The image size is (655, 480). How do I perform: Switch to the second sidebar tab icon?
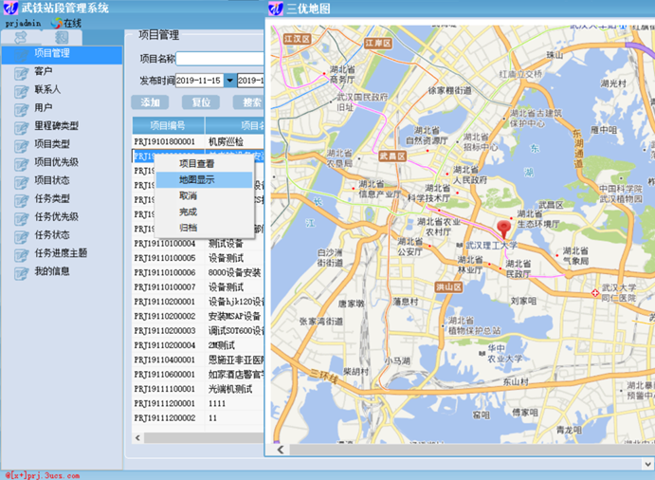coord(62,38)
